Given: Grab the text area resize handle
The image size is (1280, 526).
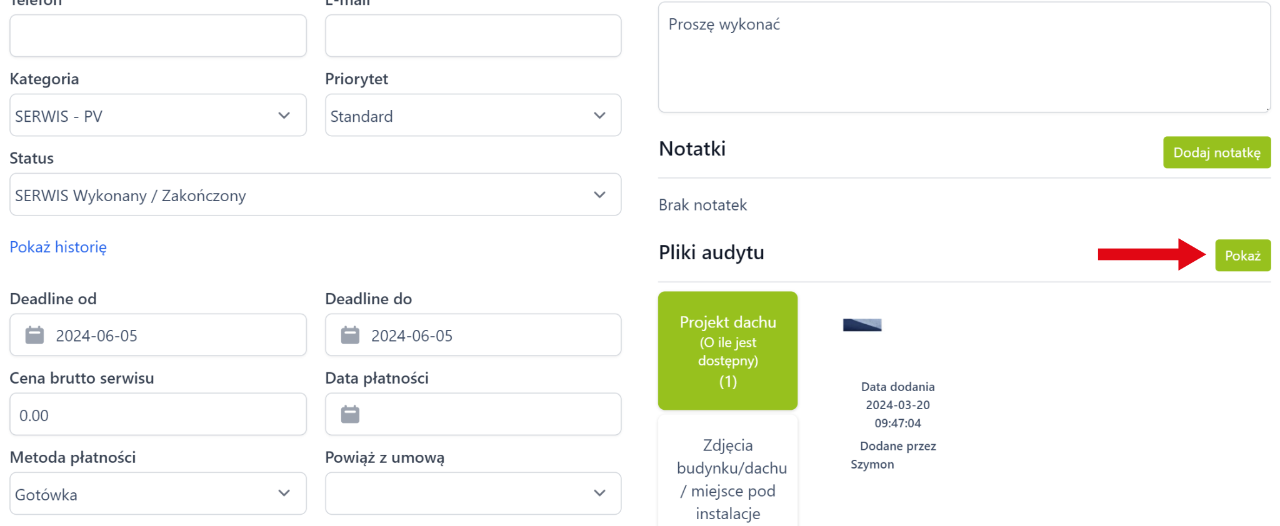Looking at the screenshot, I should pos(1267,109).
